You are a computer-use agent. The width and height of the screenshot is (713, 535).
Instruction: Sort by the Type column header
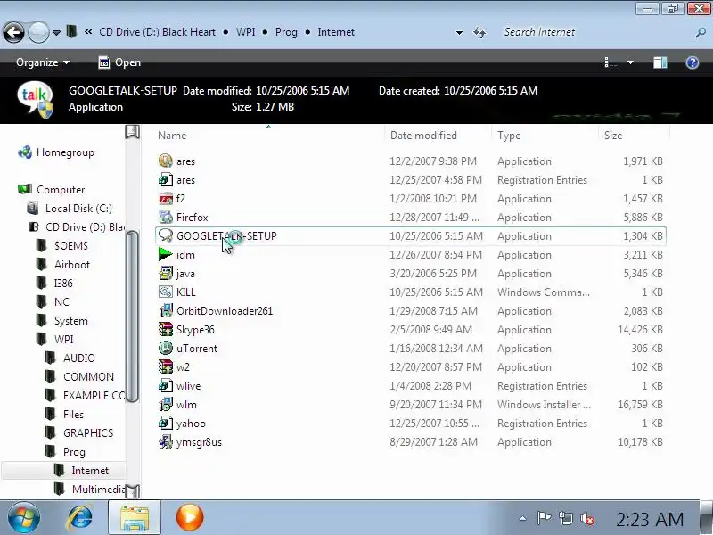(x=509, y=136)
